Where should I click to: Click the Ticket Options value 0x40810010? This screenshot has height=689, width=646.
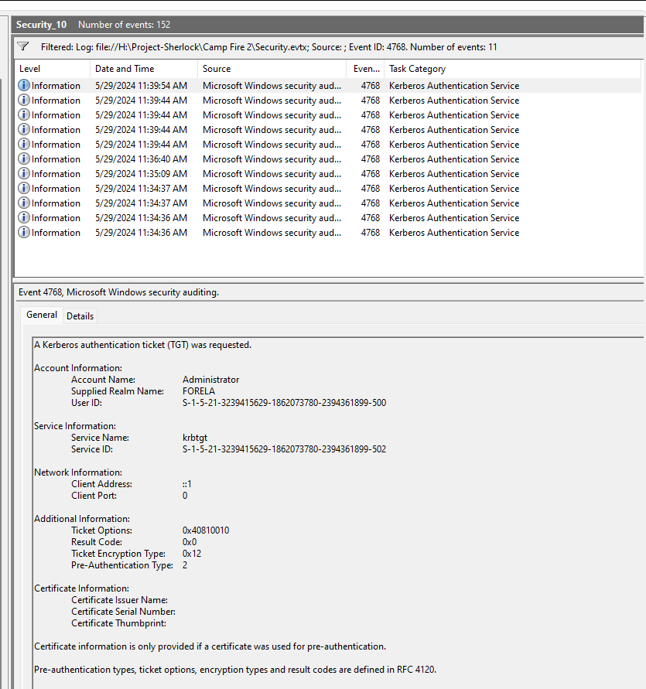206,530
